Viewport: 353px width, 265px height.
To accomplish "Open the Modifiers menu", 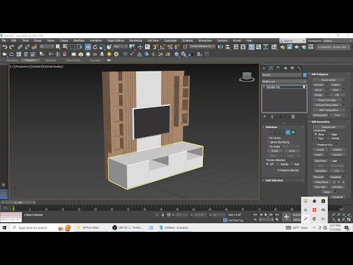I will click(79, 40).
